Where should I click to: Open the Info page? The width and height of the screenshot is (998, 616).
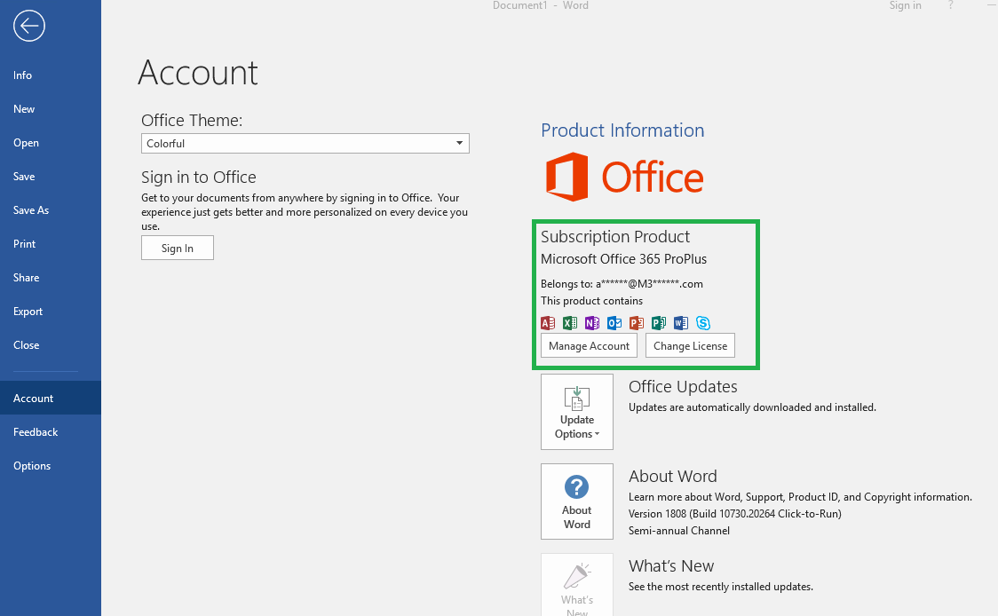click(51, 75)
